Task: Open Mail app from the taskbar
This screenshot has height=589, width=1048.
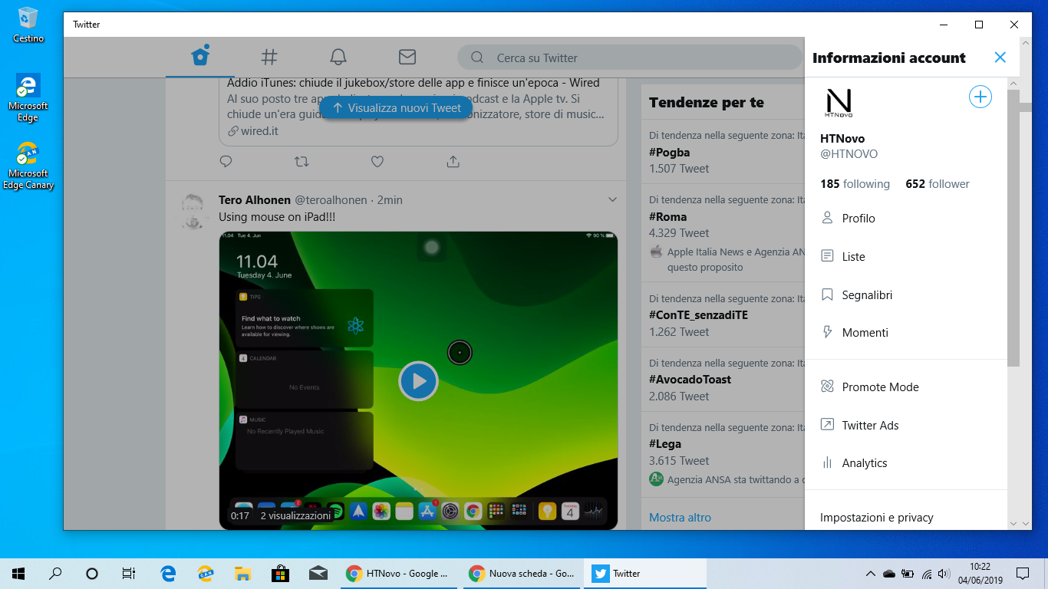Action: pyautogui.click(x=318, y=574)
